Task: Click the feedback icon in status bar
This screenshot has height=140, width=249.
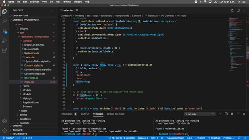Action: tap(239, 138)
